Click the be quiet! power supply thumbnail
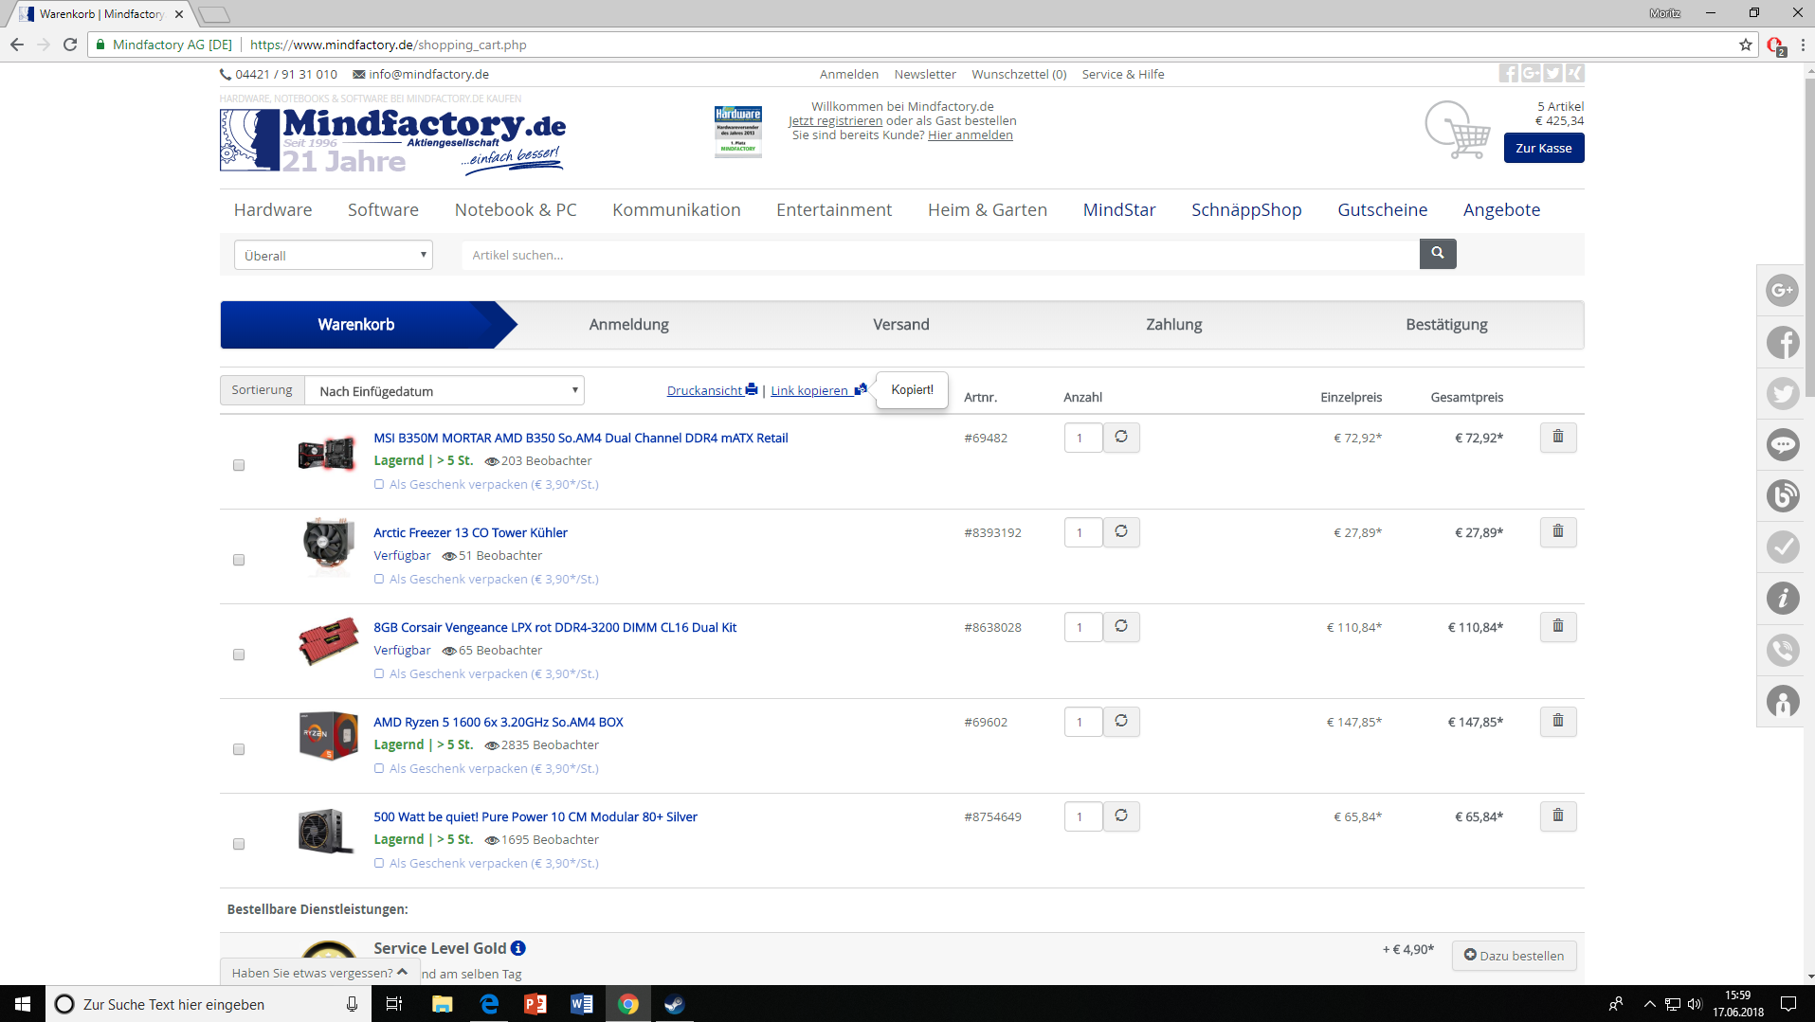1815x1022 pixels. [x=327, y=831]
